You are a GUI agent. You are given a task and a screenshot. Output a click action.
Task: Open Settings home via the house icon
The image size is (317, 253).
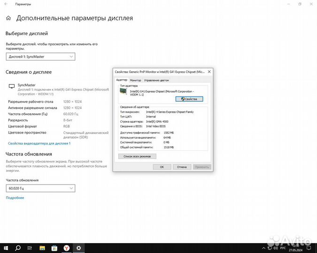point(8,18)
